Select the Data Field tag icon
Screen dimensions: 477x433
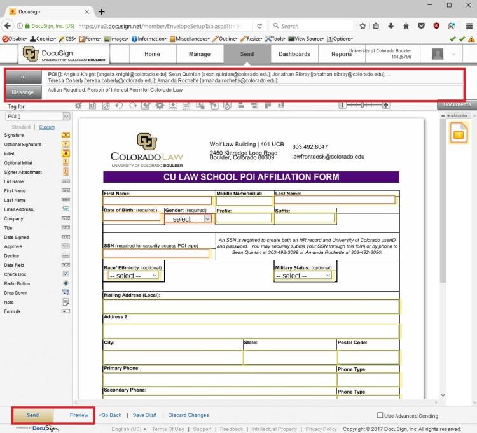coord(66,265)
